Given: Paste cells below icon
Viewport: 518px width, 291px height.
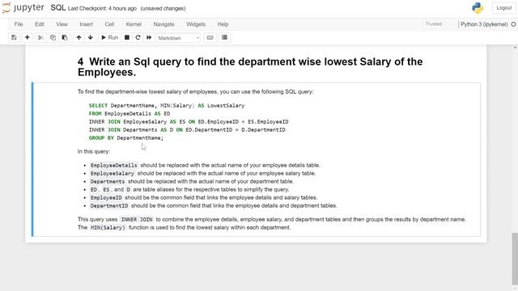Looking at the screenshot, I should (x=65, y=38).
